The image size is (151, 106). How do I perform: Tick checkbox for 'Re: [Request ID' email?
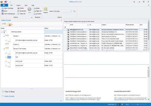tap(65, 46)
